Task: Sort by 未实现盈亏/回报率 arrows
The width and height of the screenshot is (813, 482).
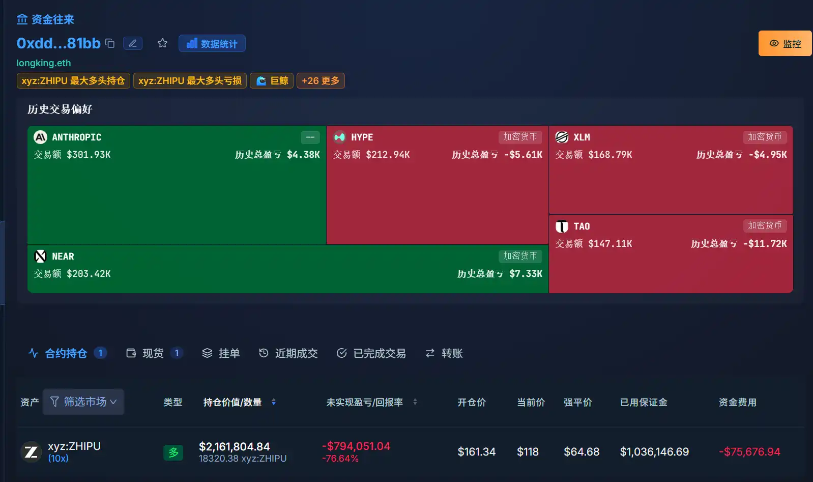Action: [415, 402]
